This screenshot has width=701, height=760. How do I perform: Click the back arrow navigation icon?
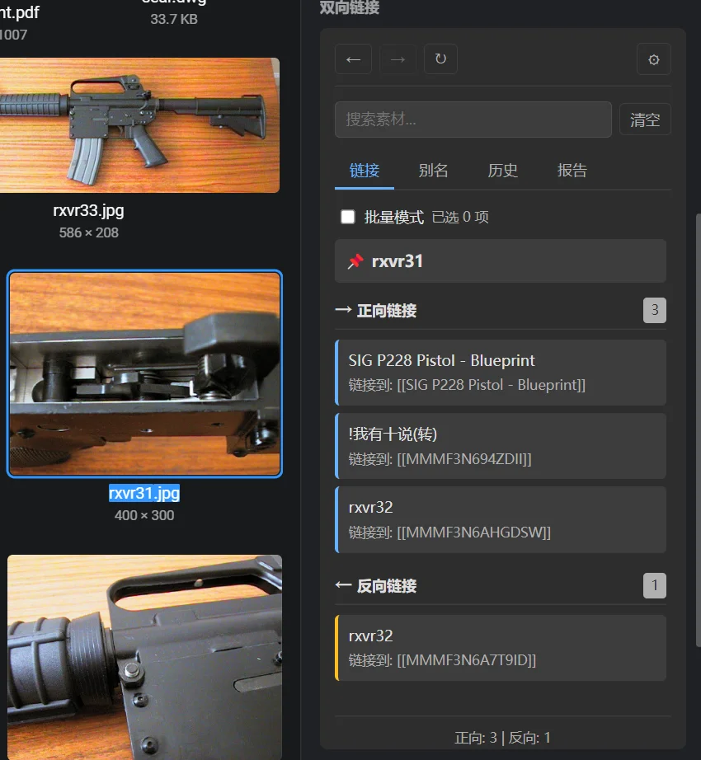[x=353, y=59]
